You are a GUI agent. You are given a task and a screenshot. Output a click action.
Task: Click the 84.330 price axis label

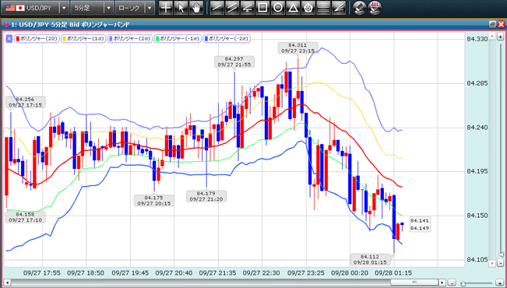click(x=477, y=39)
